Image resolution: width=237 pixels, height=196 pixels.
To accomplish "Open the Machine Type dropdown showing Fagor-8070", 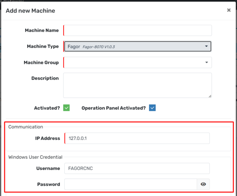I will 137,47.
